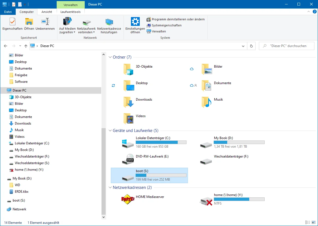Switch to large icons view in status bar
318x226 pixels.
pyautogui.click(x=314, y=222)
